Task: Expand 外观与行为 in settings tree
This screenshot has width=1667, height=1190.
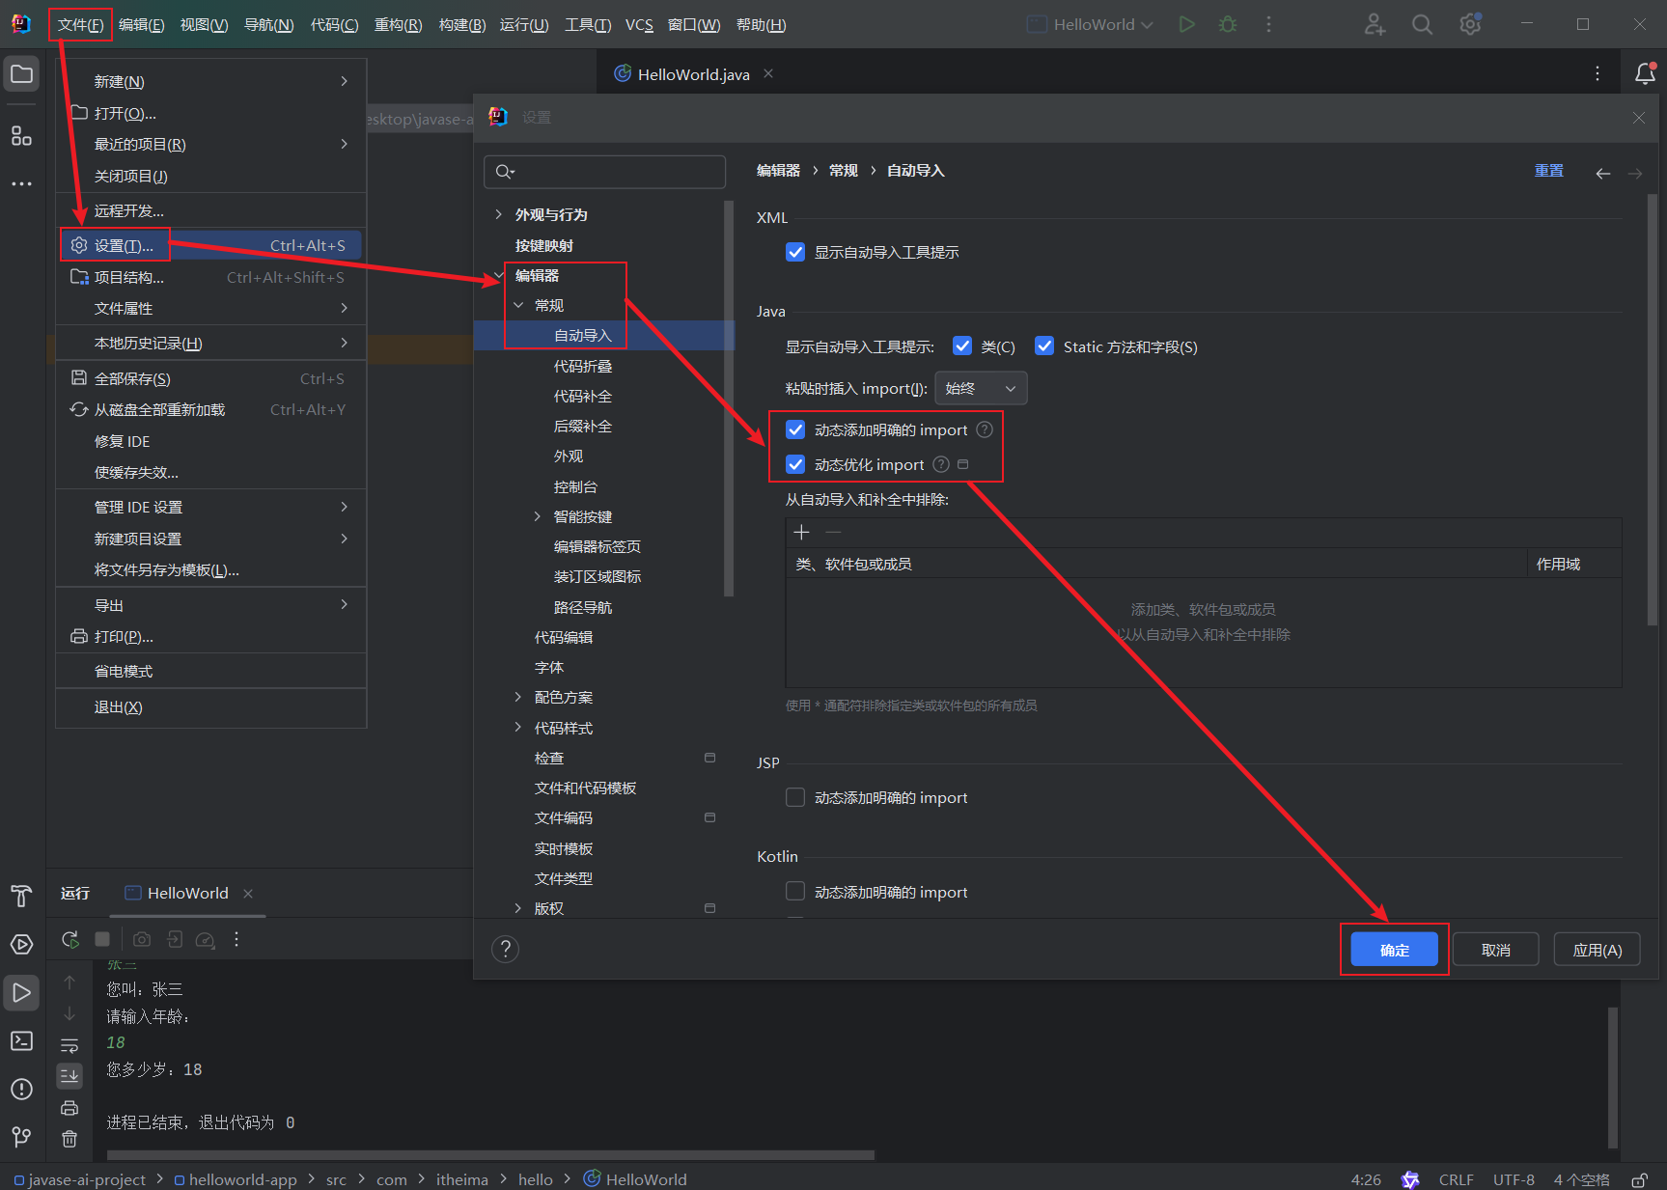Action: click(x=498, y=214)
